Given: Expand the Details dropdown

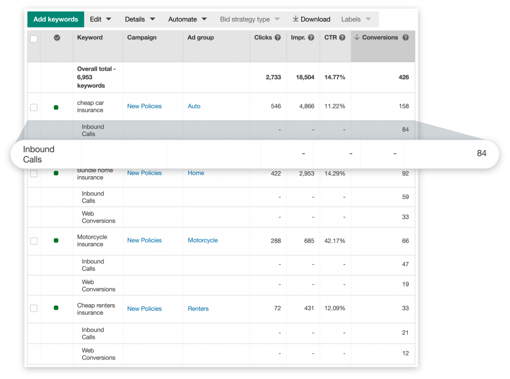Looking at the screenshot, I should 140,19.
